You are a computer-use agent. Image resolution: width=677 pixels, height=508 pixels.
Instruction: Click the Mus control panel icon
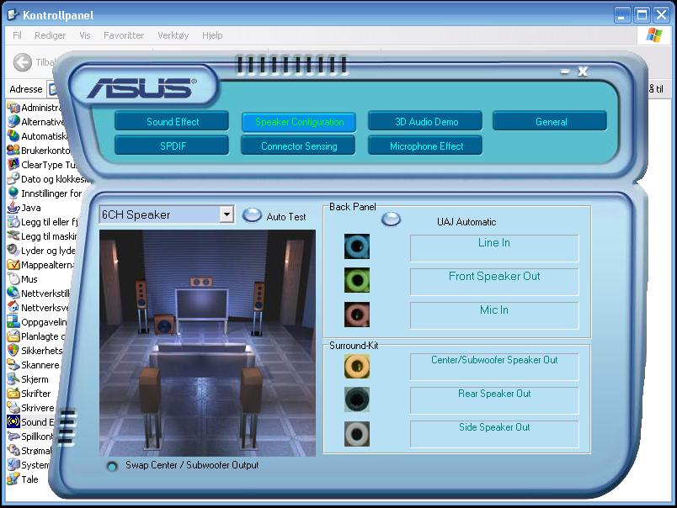pyautogui.click(x=13, y=279)
